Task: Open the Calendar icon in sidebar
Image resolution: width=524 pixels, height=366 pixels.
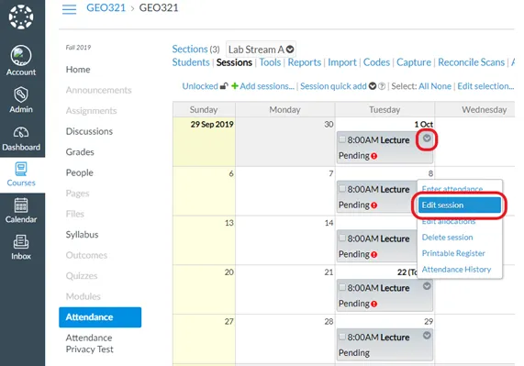Action: 21,205
